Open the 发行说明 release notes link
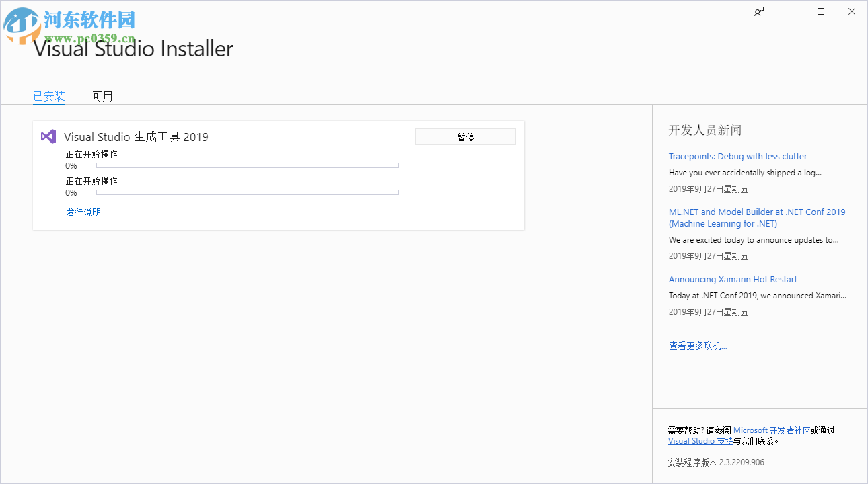 [83, 212]
